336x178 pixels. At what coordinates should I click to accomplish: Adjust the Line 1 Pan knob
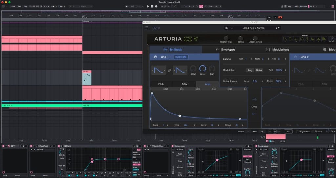coord(212,69)
